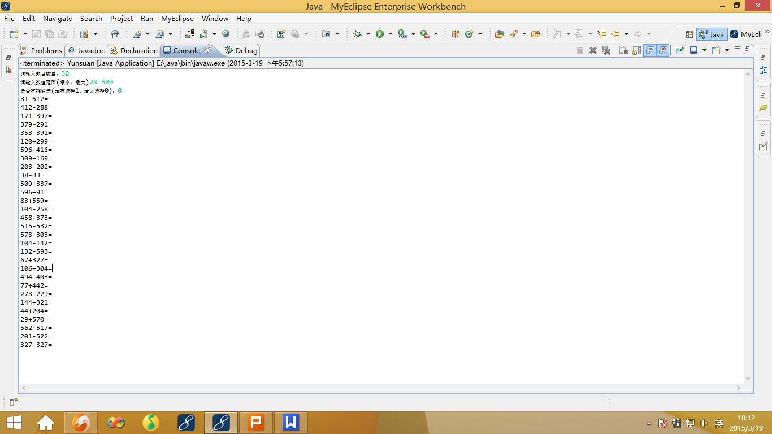This screenshot has height=434, width=772.
Task: Open dropdown beside New Java Class icon
Action: click(480, 34)
